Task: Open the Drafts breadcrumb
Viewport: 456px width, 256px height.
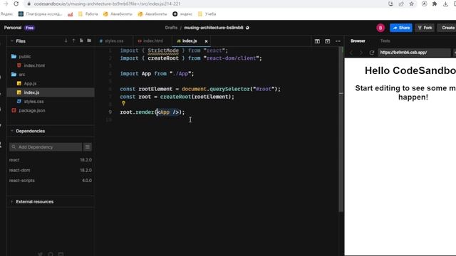Action: [171, 28]
